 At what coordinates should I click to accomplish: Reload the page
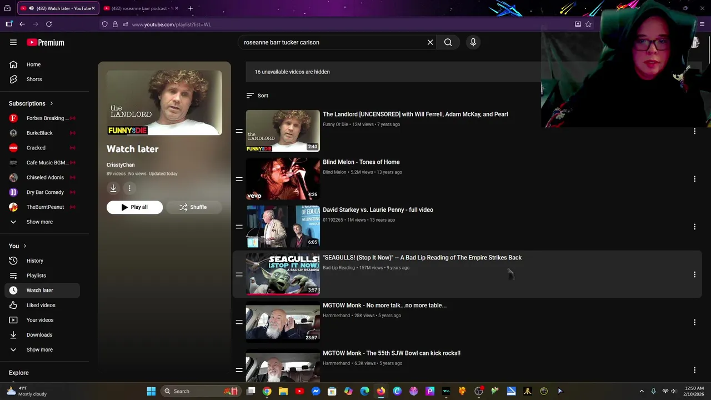point(49,24)
